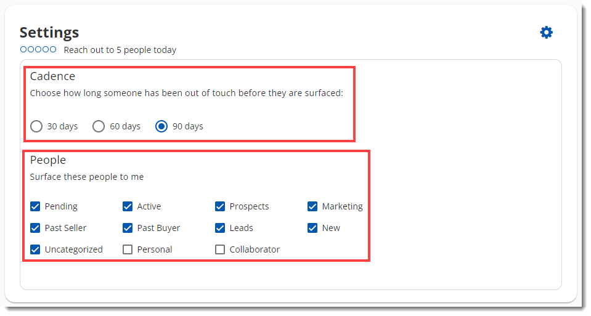The image size is (591, 316).
Task: Click the People section title
Action: tap(48, 160)
